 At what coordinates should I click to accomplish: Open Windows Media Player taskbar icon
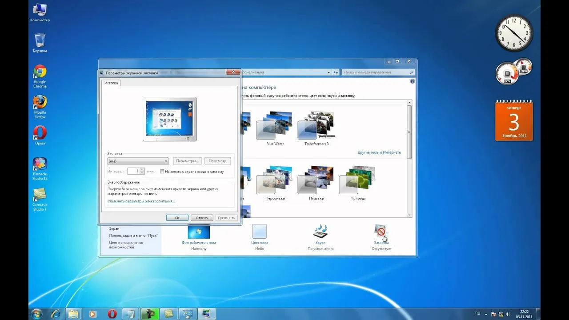click(92, 314)
